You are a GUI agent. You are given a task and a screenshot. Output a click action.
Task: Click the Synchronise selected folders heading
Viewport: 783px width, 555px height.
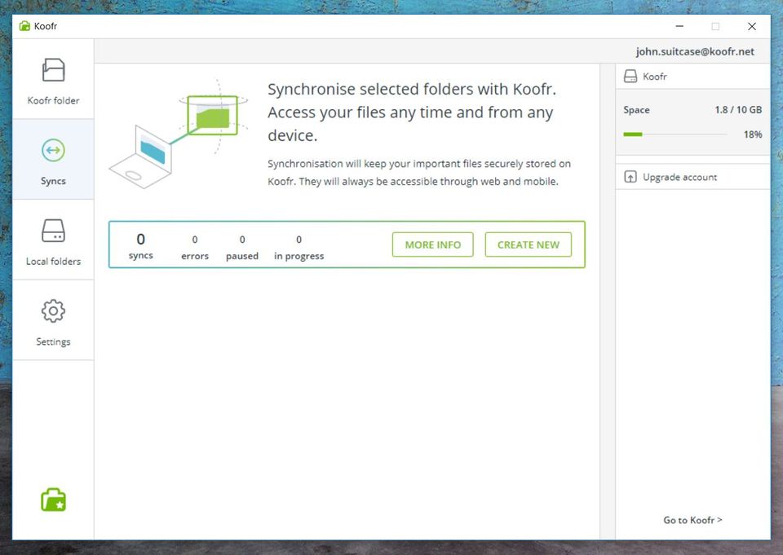411,112
